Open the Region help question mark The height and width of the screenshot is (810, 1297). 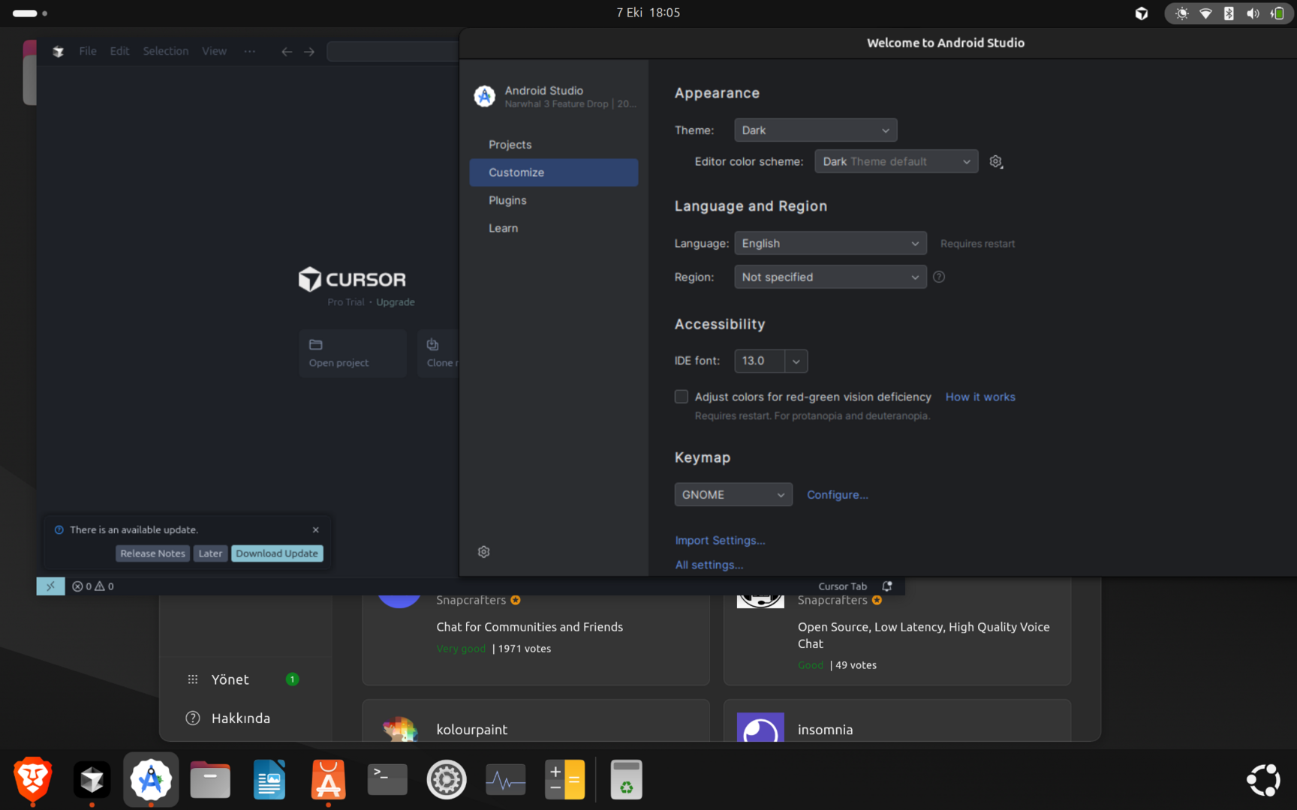click(939, 277)
